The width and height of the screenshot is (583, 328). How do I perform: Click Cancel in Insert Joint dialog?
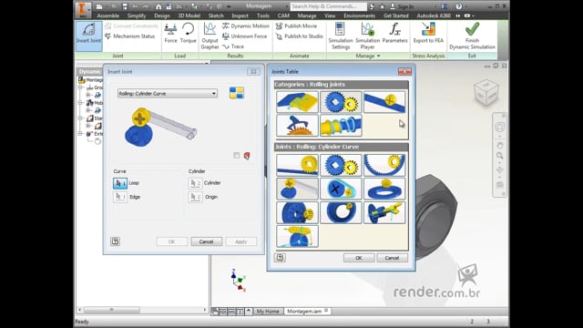pos(207,241)
